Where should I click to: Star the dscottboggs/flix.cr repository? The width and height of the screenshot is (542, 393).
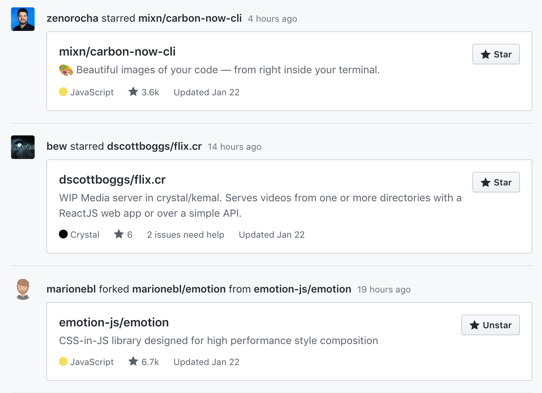coord(496,183)
